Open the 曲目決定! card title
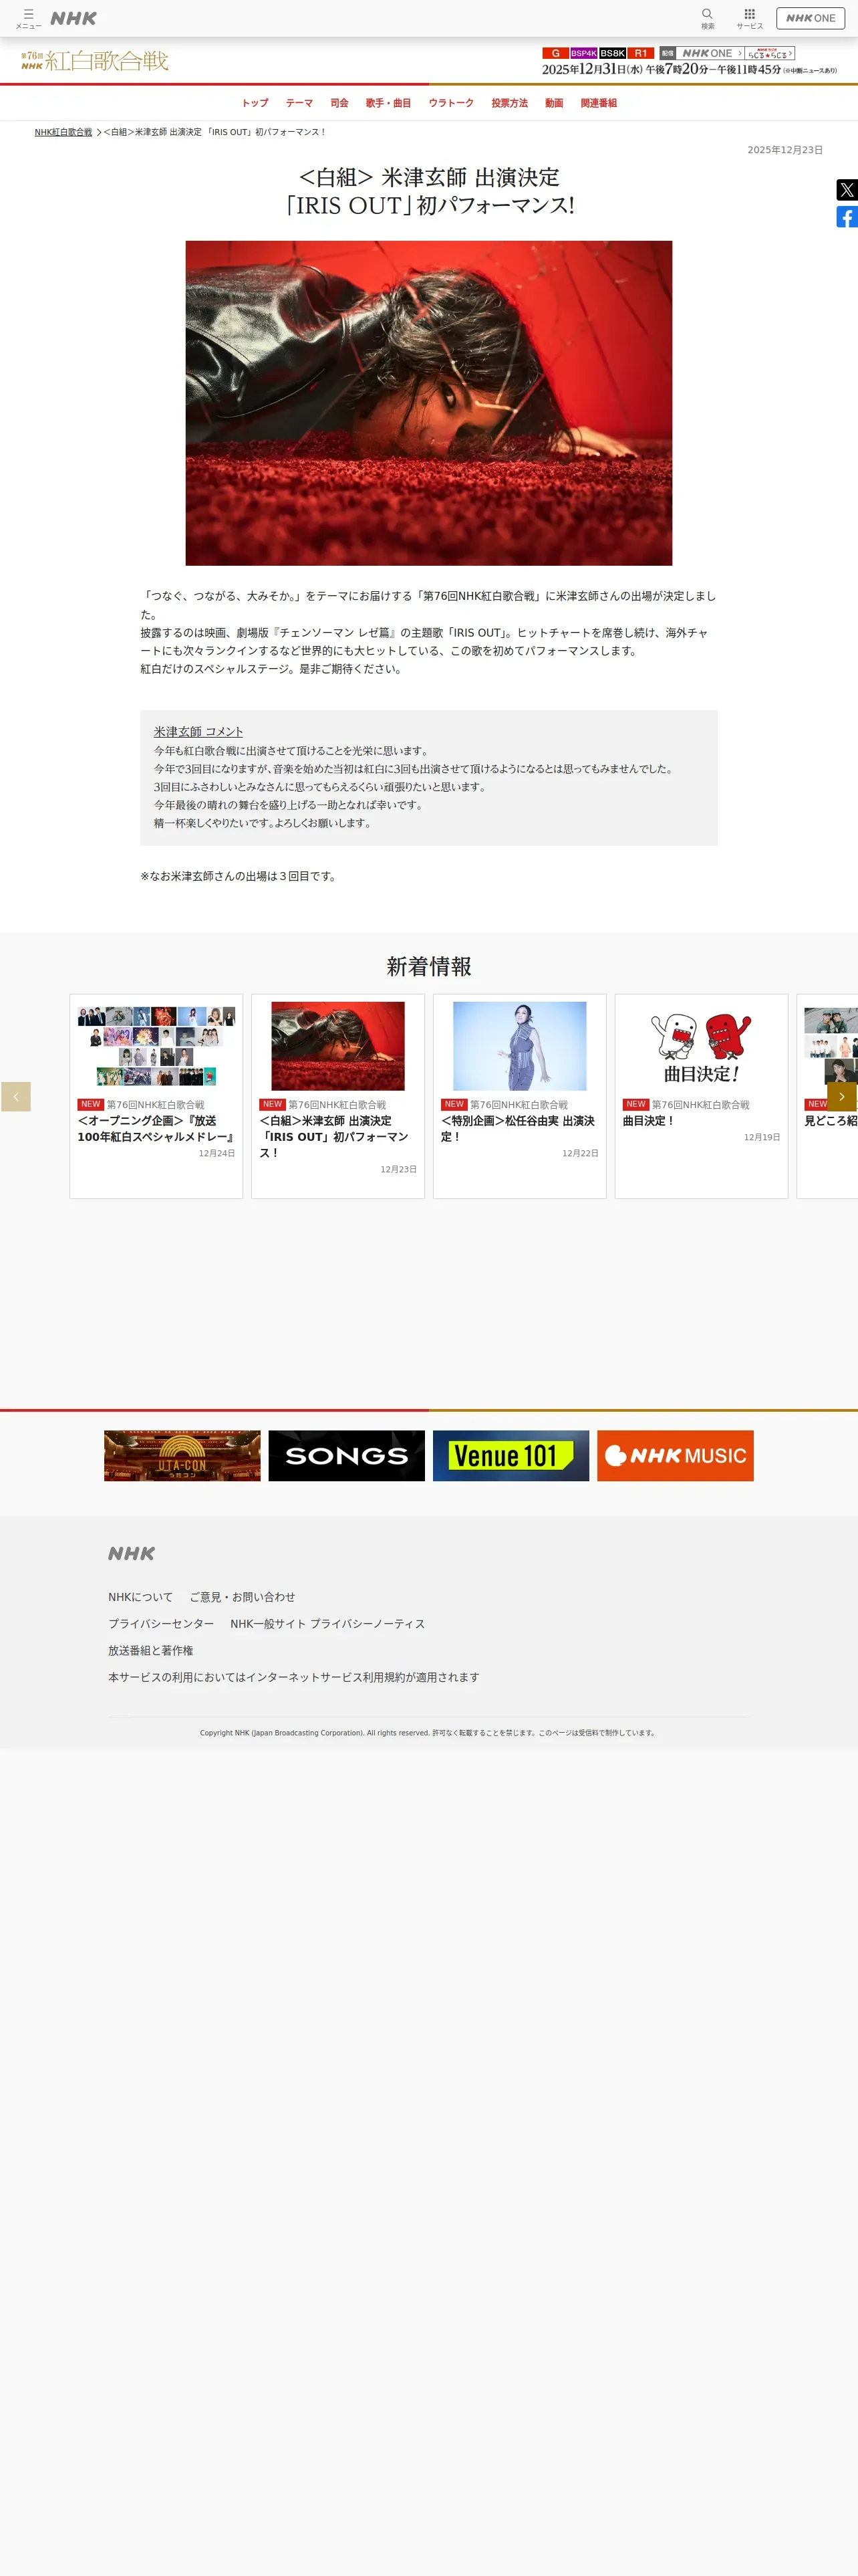Screen dimensions: 858x2576 pyautogui.click(x=650, y=1121)
